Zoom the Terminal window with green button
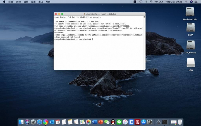This screenshot has height=126, width=201. [x=62, y=14]
